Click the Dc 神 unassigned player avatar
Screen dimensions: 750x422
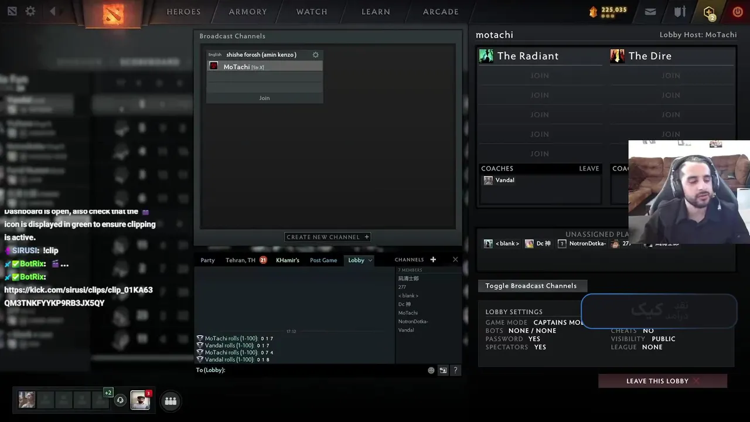(529, 243)
